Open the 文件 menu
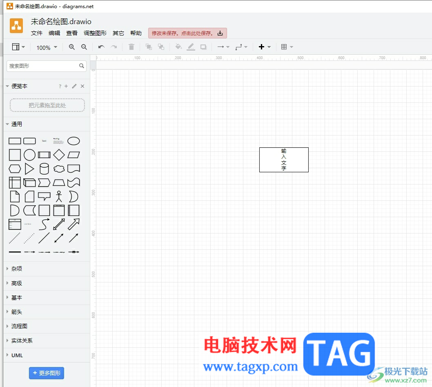432x387 pixels. tap(37, 33)
